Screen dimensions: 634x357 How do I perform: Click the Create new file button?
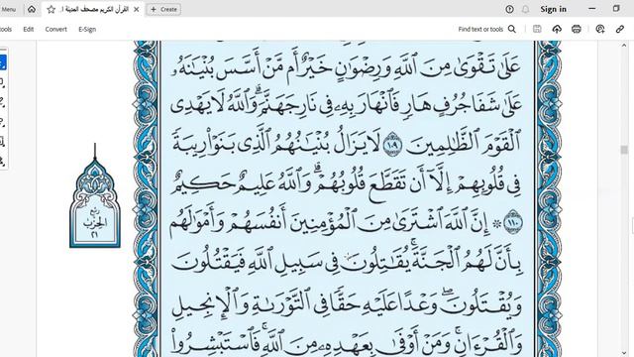[163, 9]
